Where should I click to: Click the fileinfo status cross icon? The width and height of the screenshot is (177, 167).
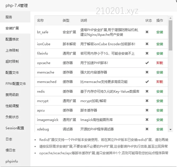[x=147, y=53]
